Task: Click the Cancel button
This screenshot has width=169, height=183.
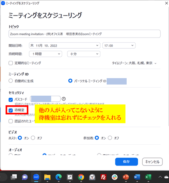Action: coord(152,161)
